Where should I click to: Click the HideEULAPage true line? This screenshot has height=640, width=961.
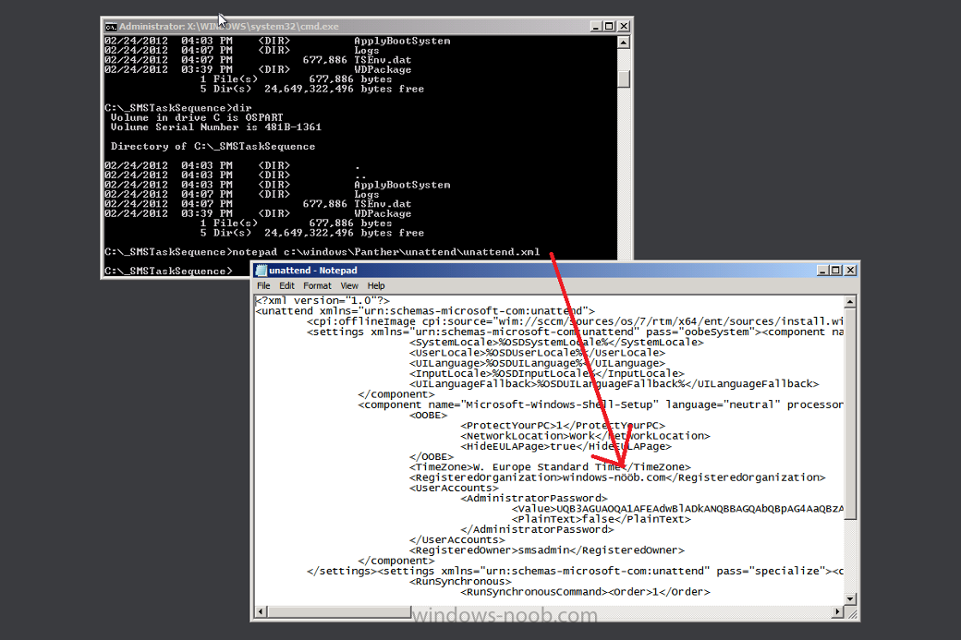566,446
